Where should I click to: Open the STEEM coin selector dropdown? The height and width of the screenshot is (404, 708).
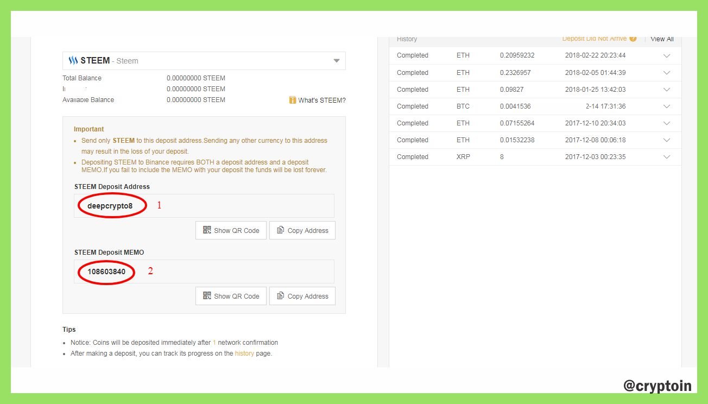click(x=204, y=61)
